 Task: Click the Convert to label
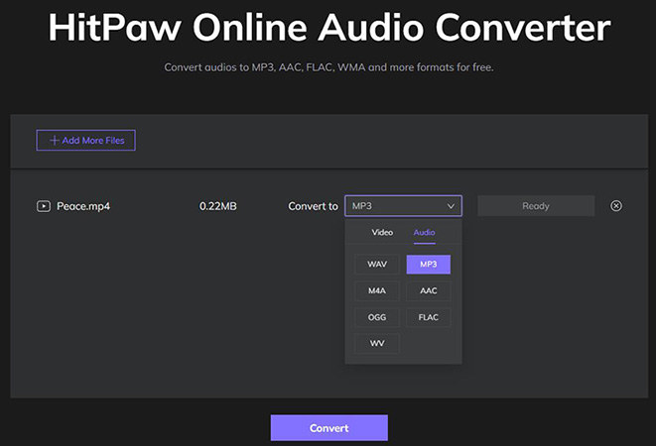click(x=313, y=206)
